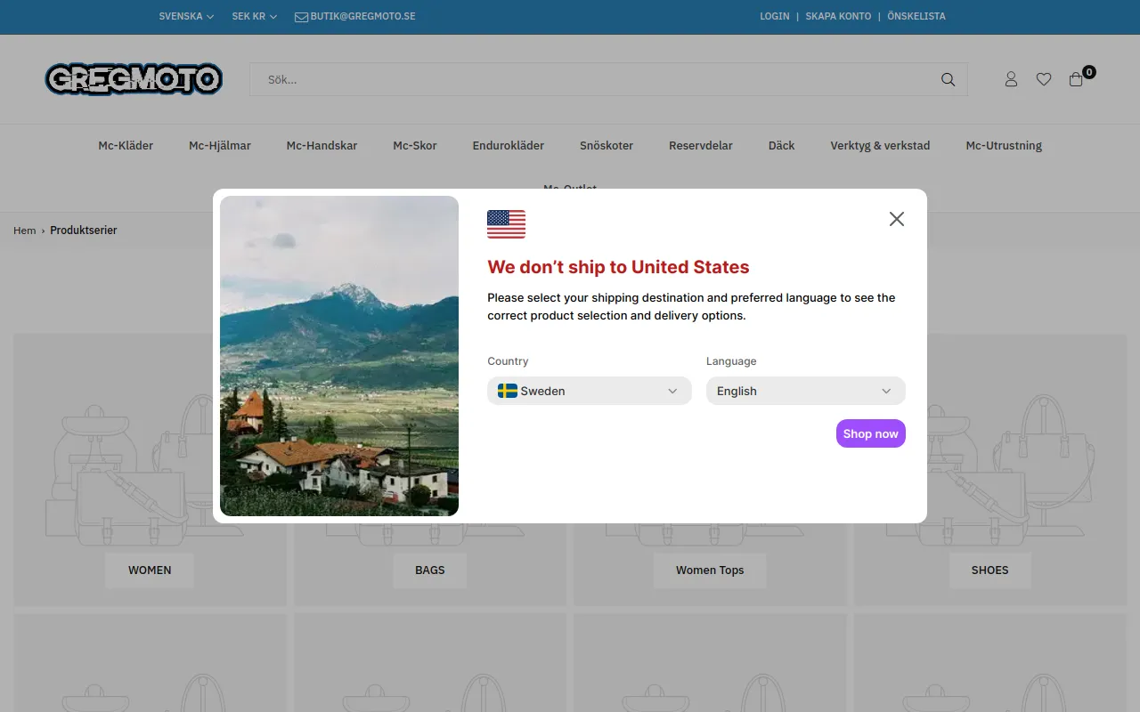The height and width of the screenshot is (712, 1140).
Task: Open the SEK KR currency dropdown
Action: 255,16
